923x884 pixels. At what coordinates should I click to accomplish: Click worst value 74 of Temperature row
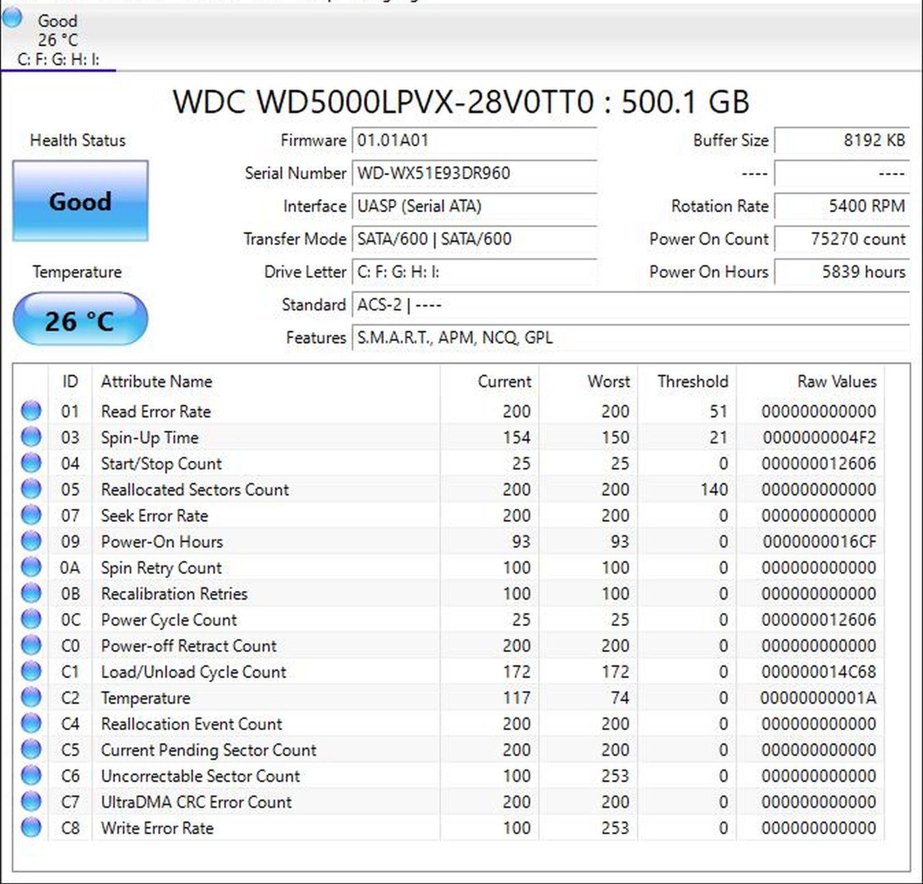[620, 698]
